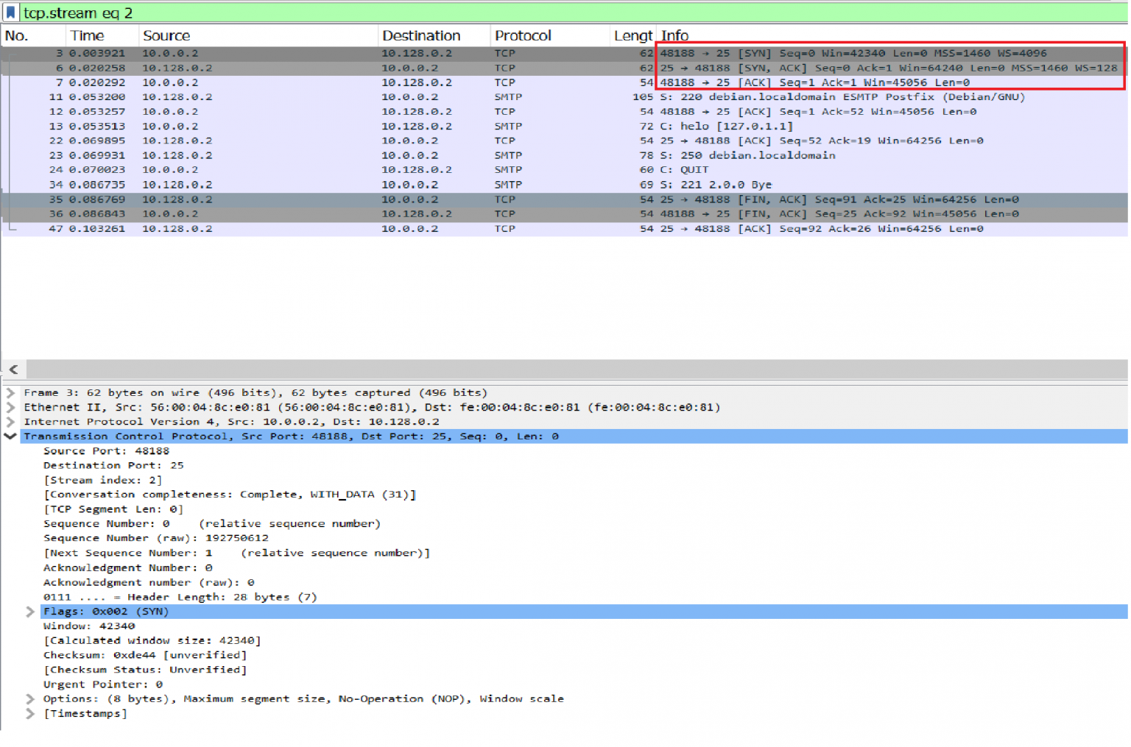Sort packets by the Protocol column

point(523,35)
